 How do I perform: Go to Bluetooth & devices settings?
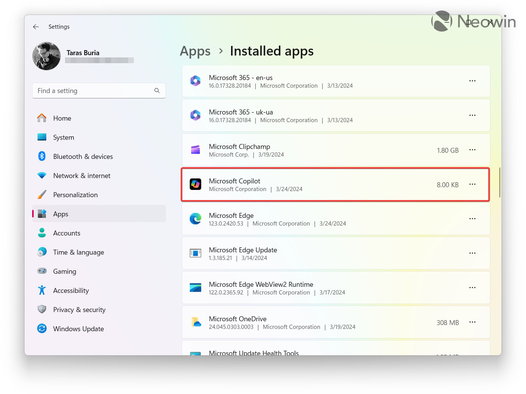pos(99,157)
